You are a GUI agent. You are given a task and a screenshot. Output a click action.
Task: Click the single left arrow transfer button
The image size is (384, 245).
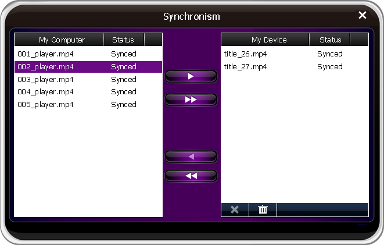point(191,157)
